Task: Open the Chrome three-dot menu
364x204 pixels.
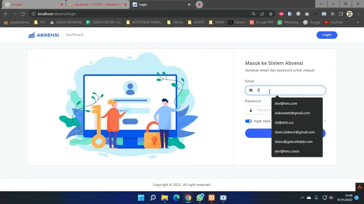Action: tap(358, 14)
